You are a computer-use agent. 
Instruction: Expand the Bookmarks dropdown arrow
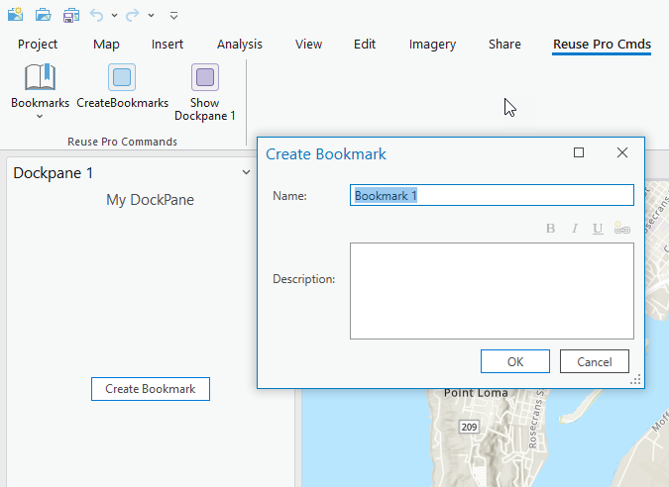pos(40,117)
